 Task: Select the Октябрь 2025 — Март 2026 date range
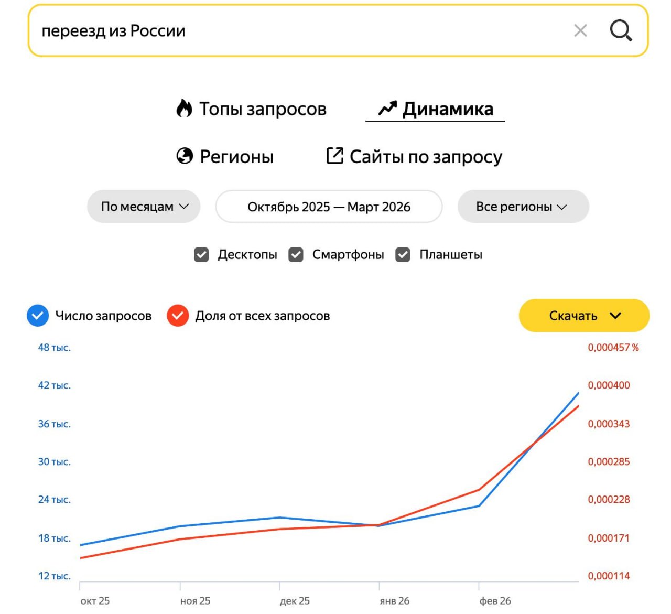click(x=329, y=207)
